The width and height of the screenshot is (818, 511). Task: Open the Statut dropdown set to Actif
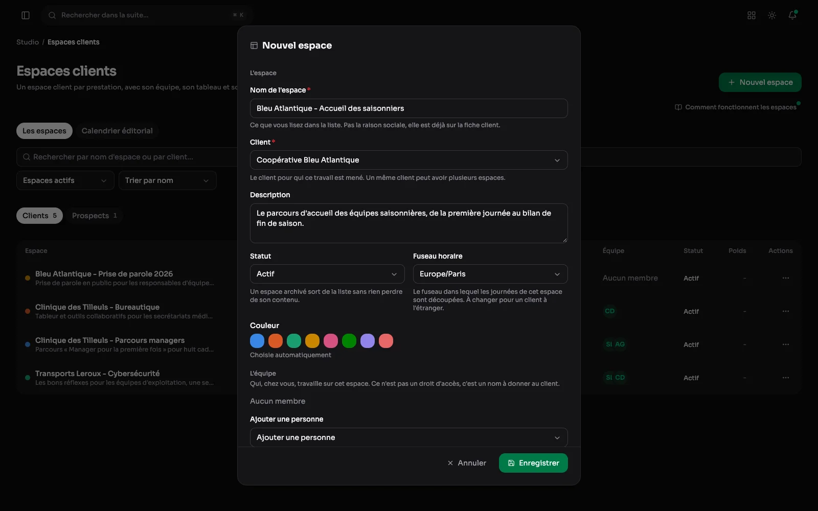pyautogui.click(x=327, y=274)
